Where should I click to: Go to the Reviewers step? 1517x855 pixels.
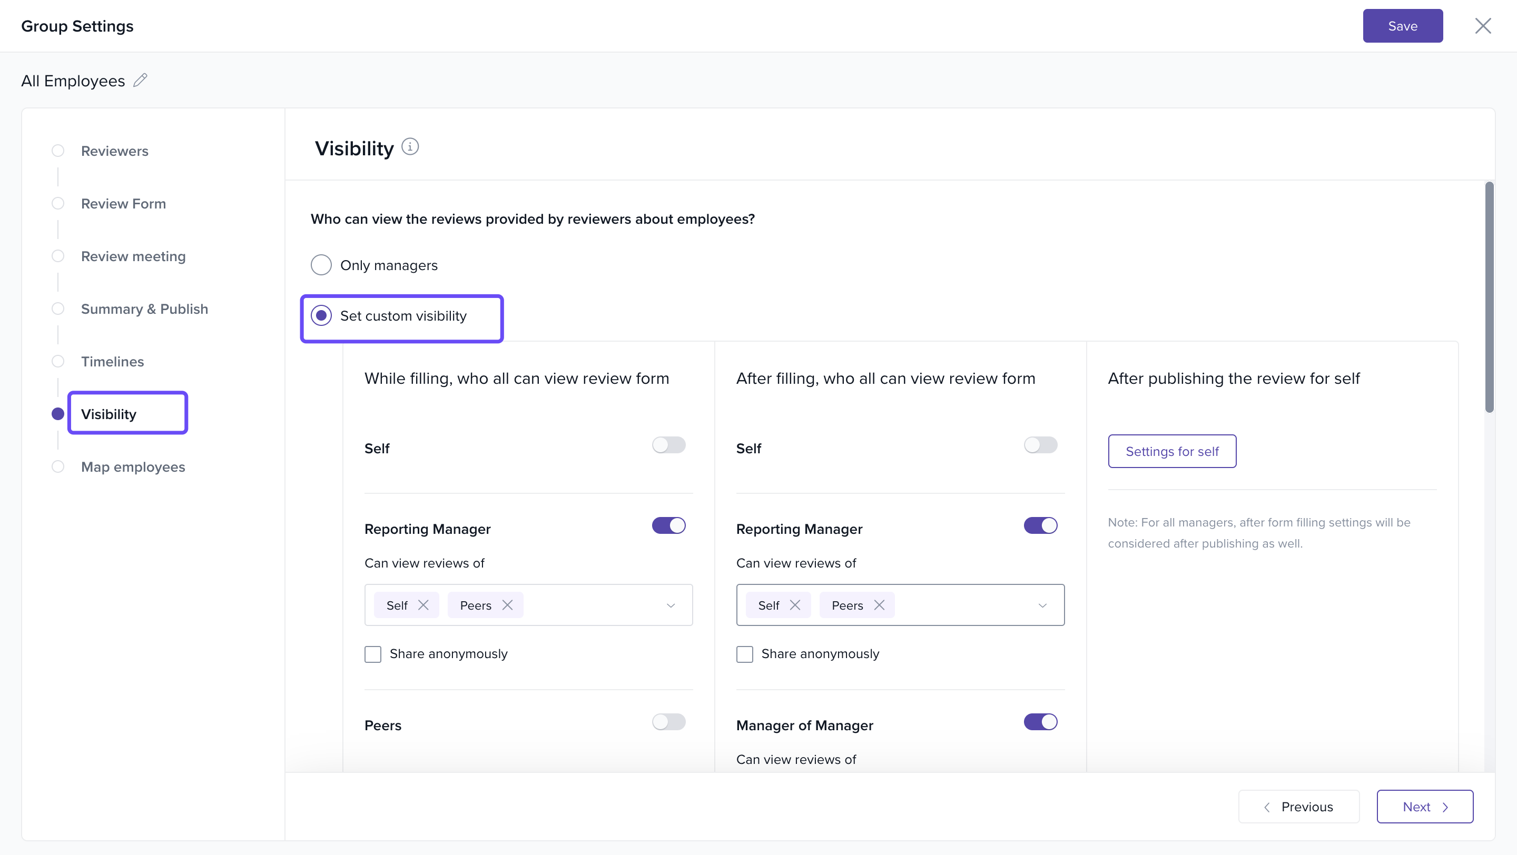114,151
